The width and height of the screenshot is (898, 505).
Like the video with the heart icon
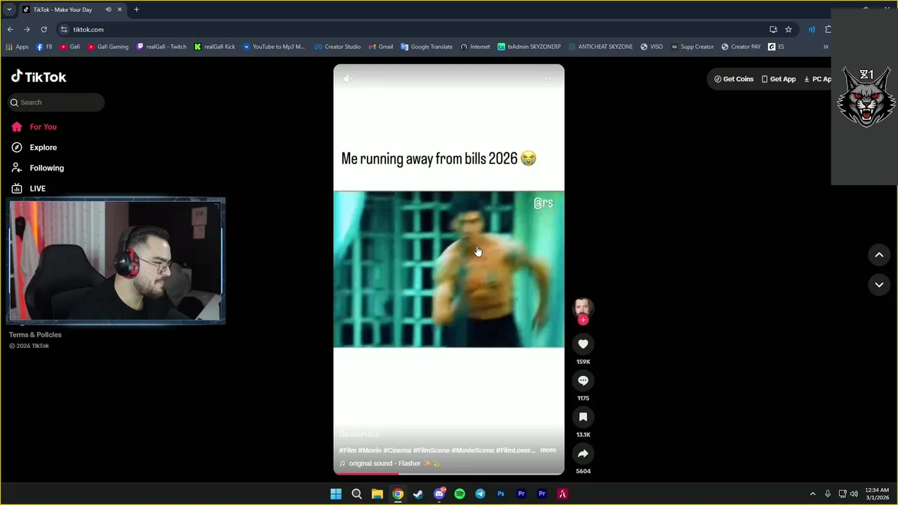[583, 344]
